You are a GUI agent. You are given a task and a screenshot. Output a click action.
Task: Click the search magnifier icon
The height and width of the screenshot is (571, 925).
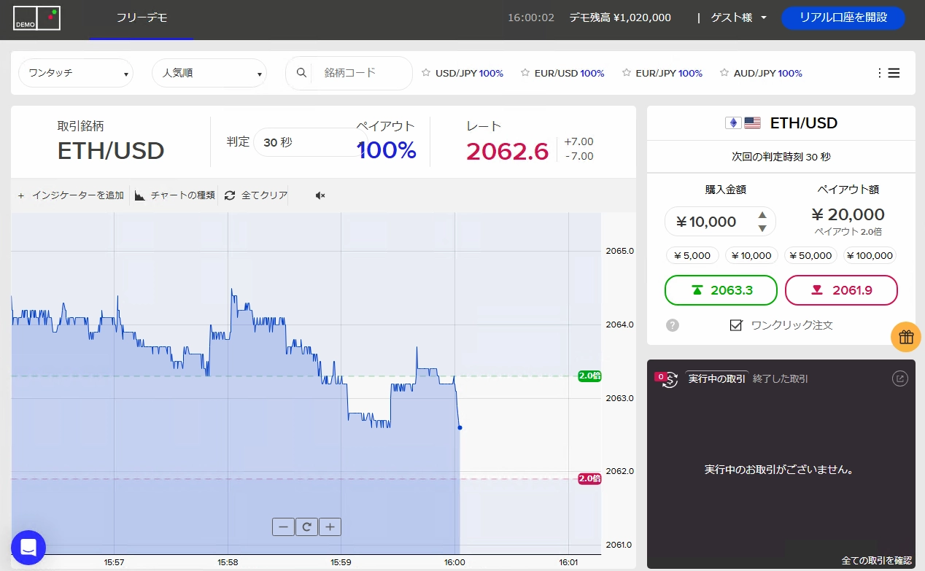click(301, 73)
